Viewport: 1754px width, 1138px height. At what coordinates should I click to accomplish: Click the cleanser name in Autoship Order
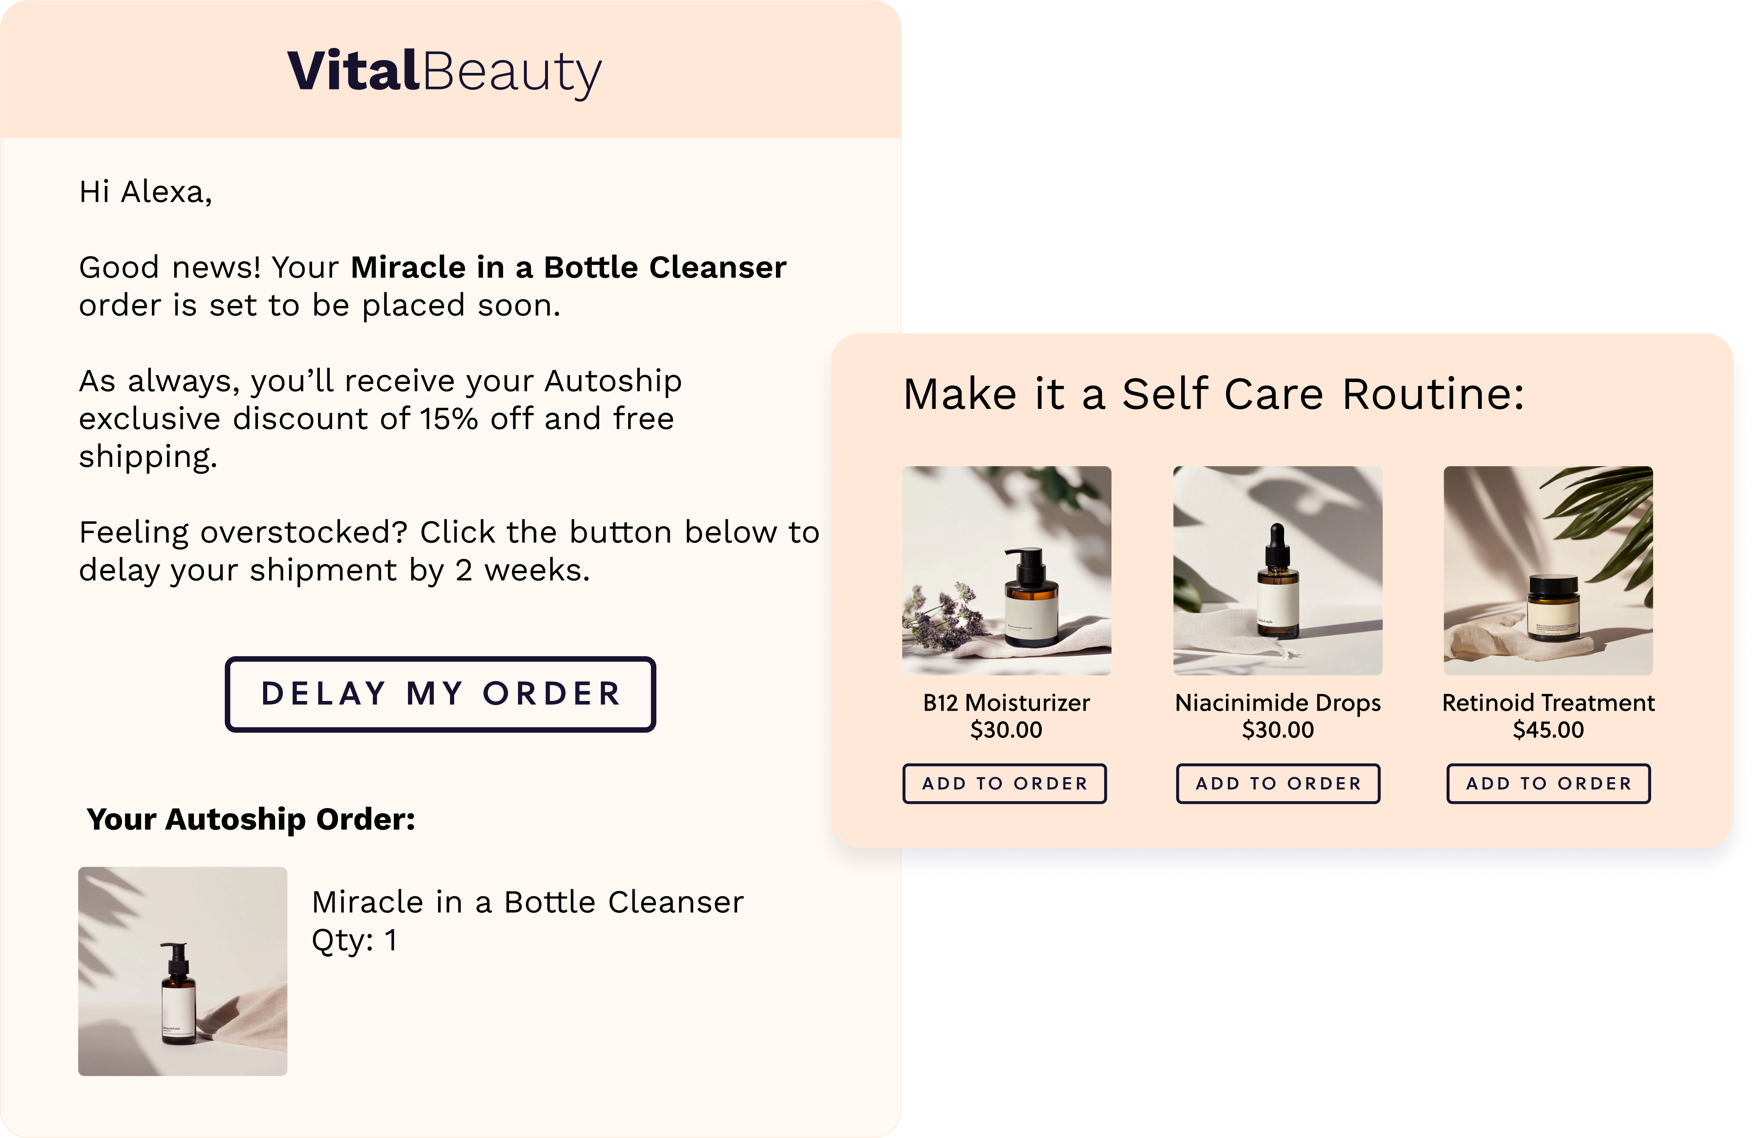pos(528,902)
